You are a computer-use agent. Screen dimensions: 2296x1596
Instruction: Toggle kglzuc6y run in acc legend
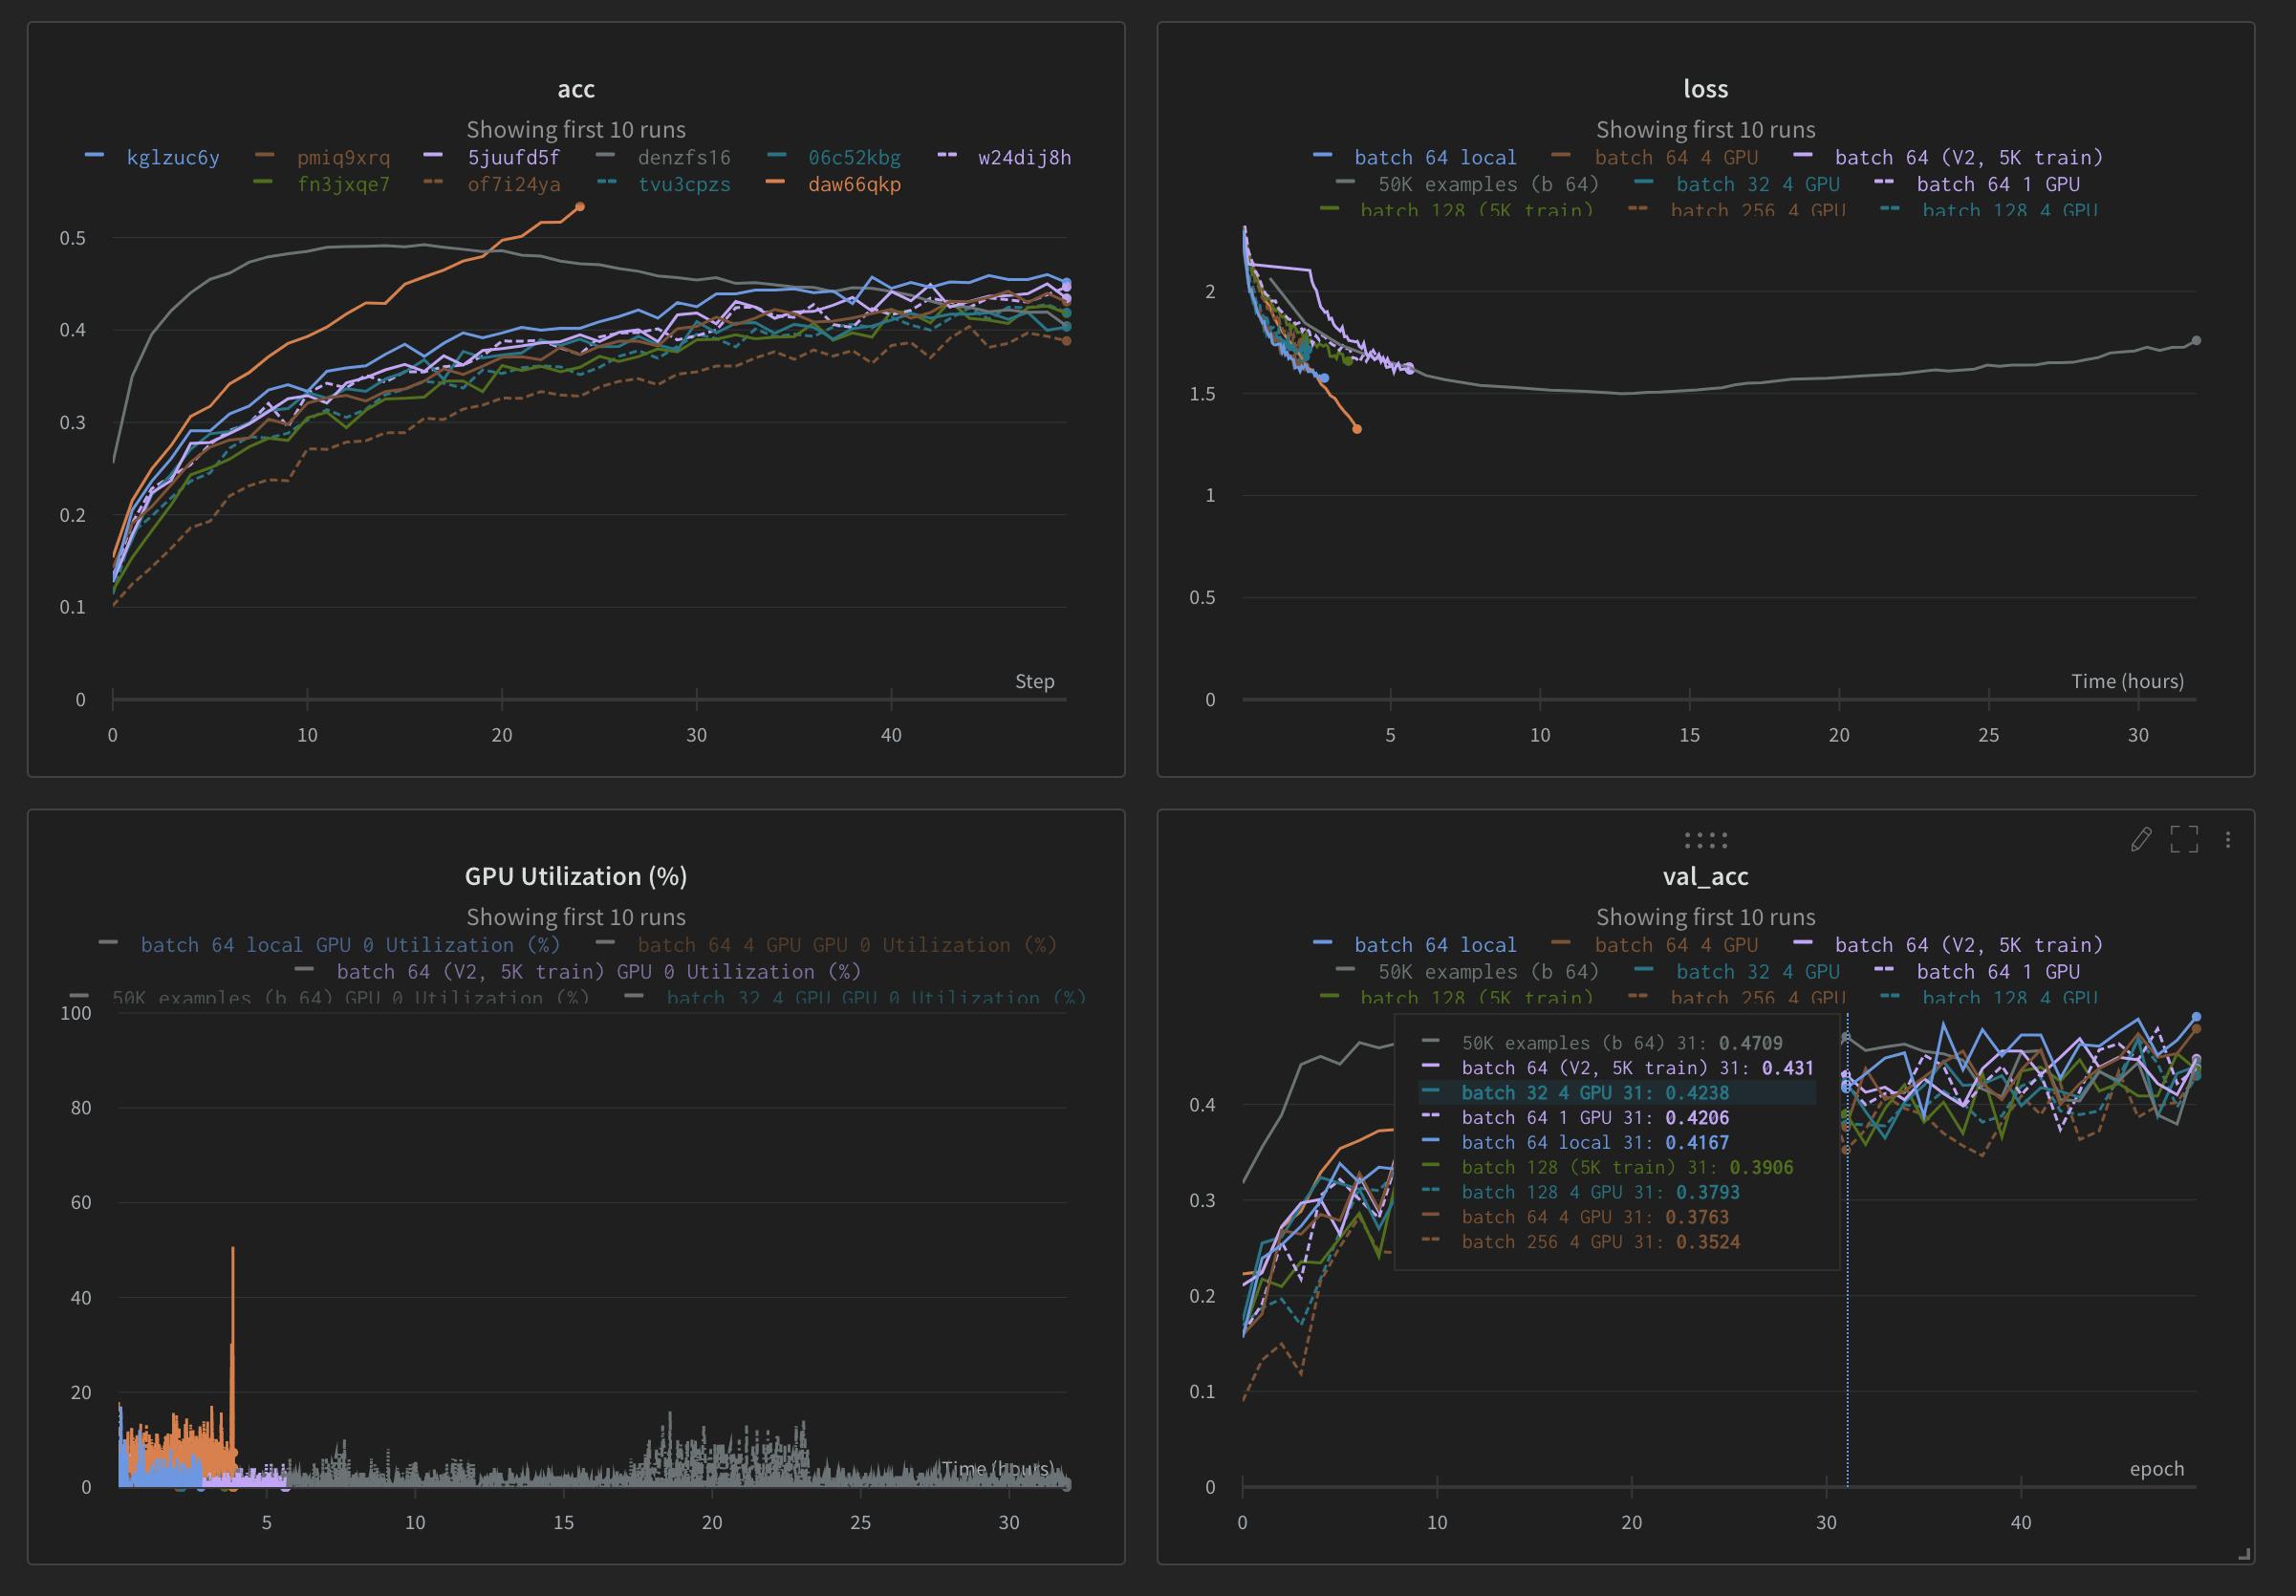click(x=172, y=157)
